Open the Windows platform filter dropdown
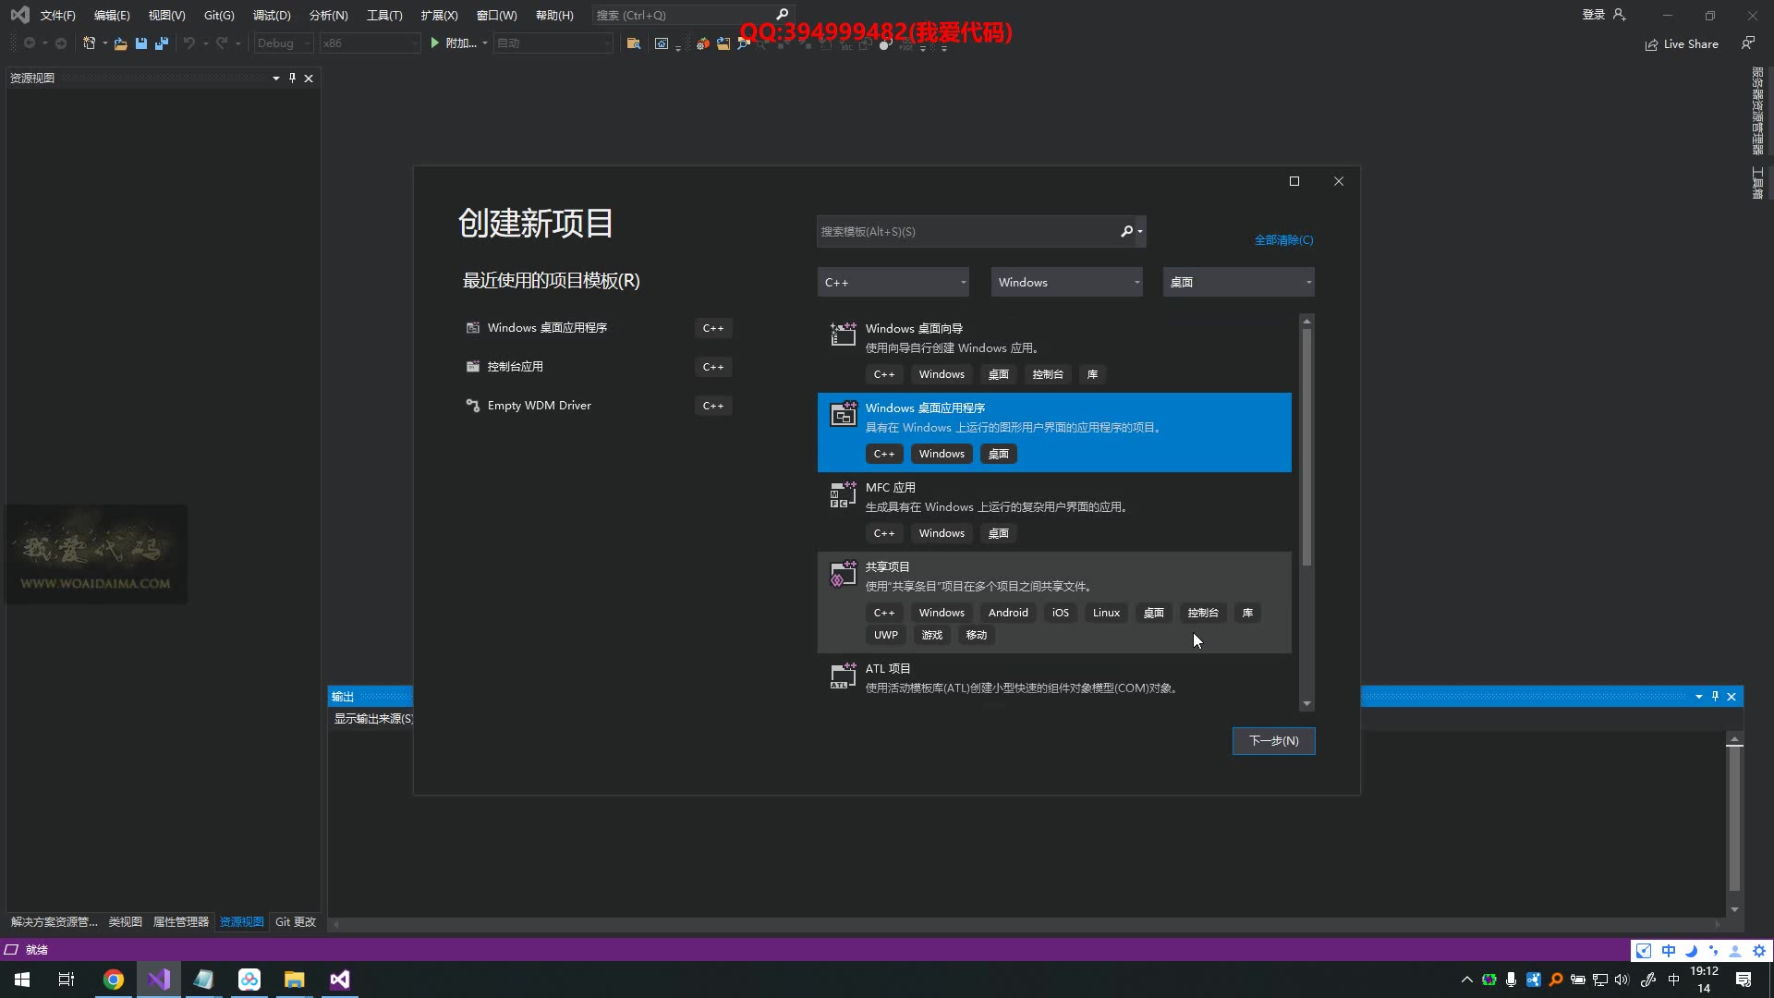The height and width of the screenshot is (998, 1774). (x=1066, y=283)
